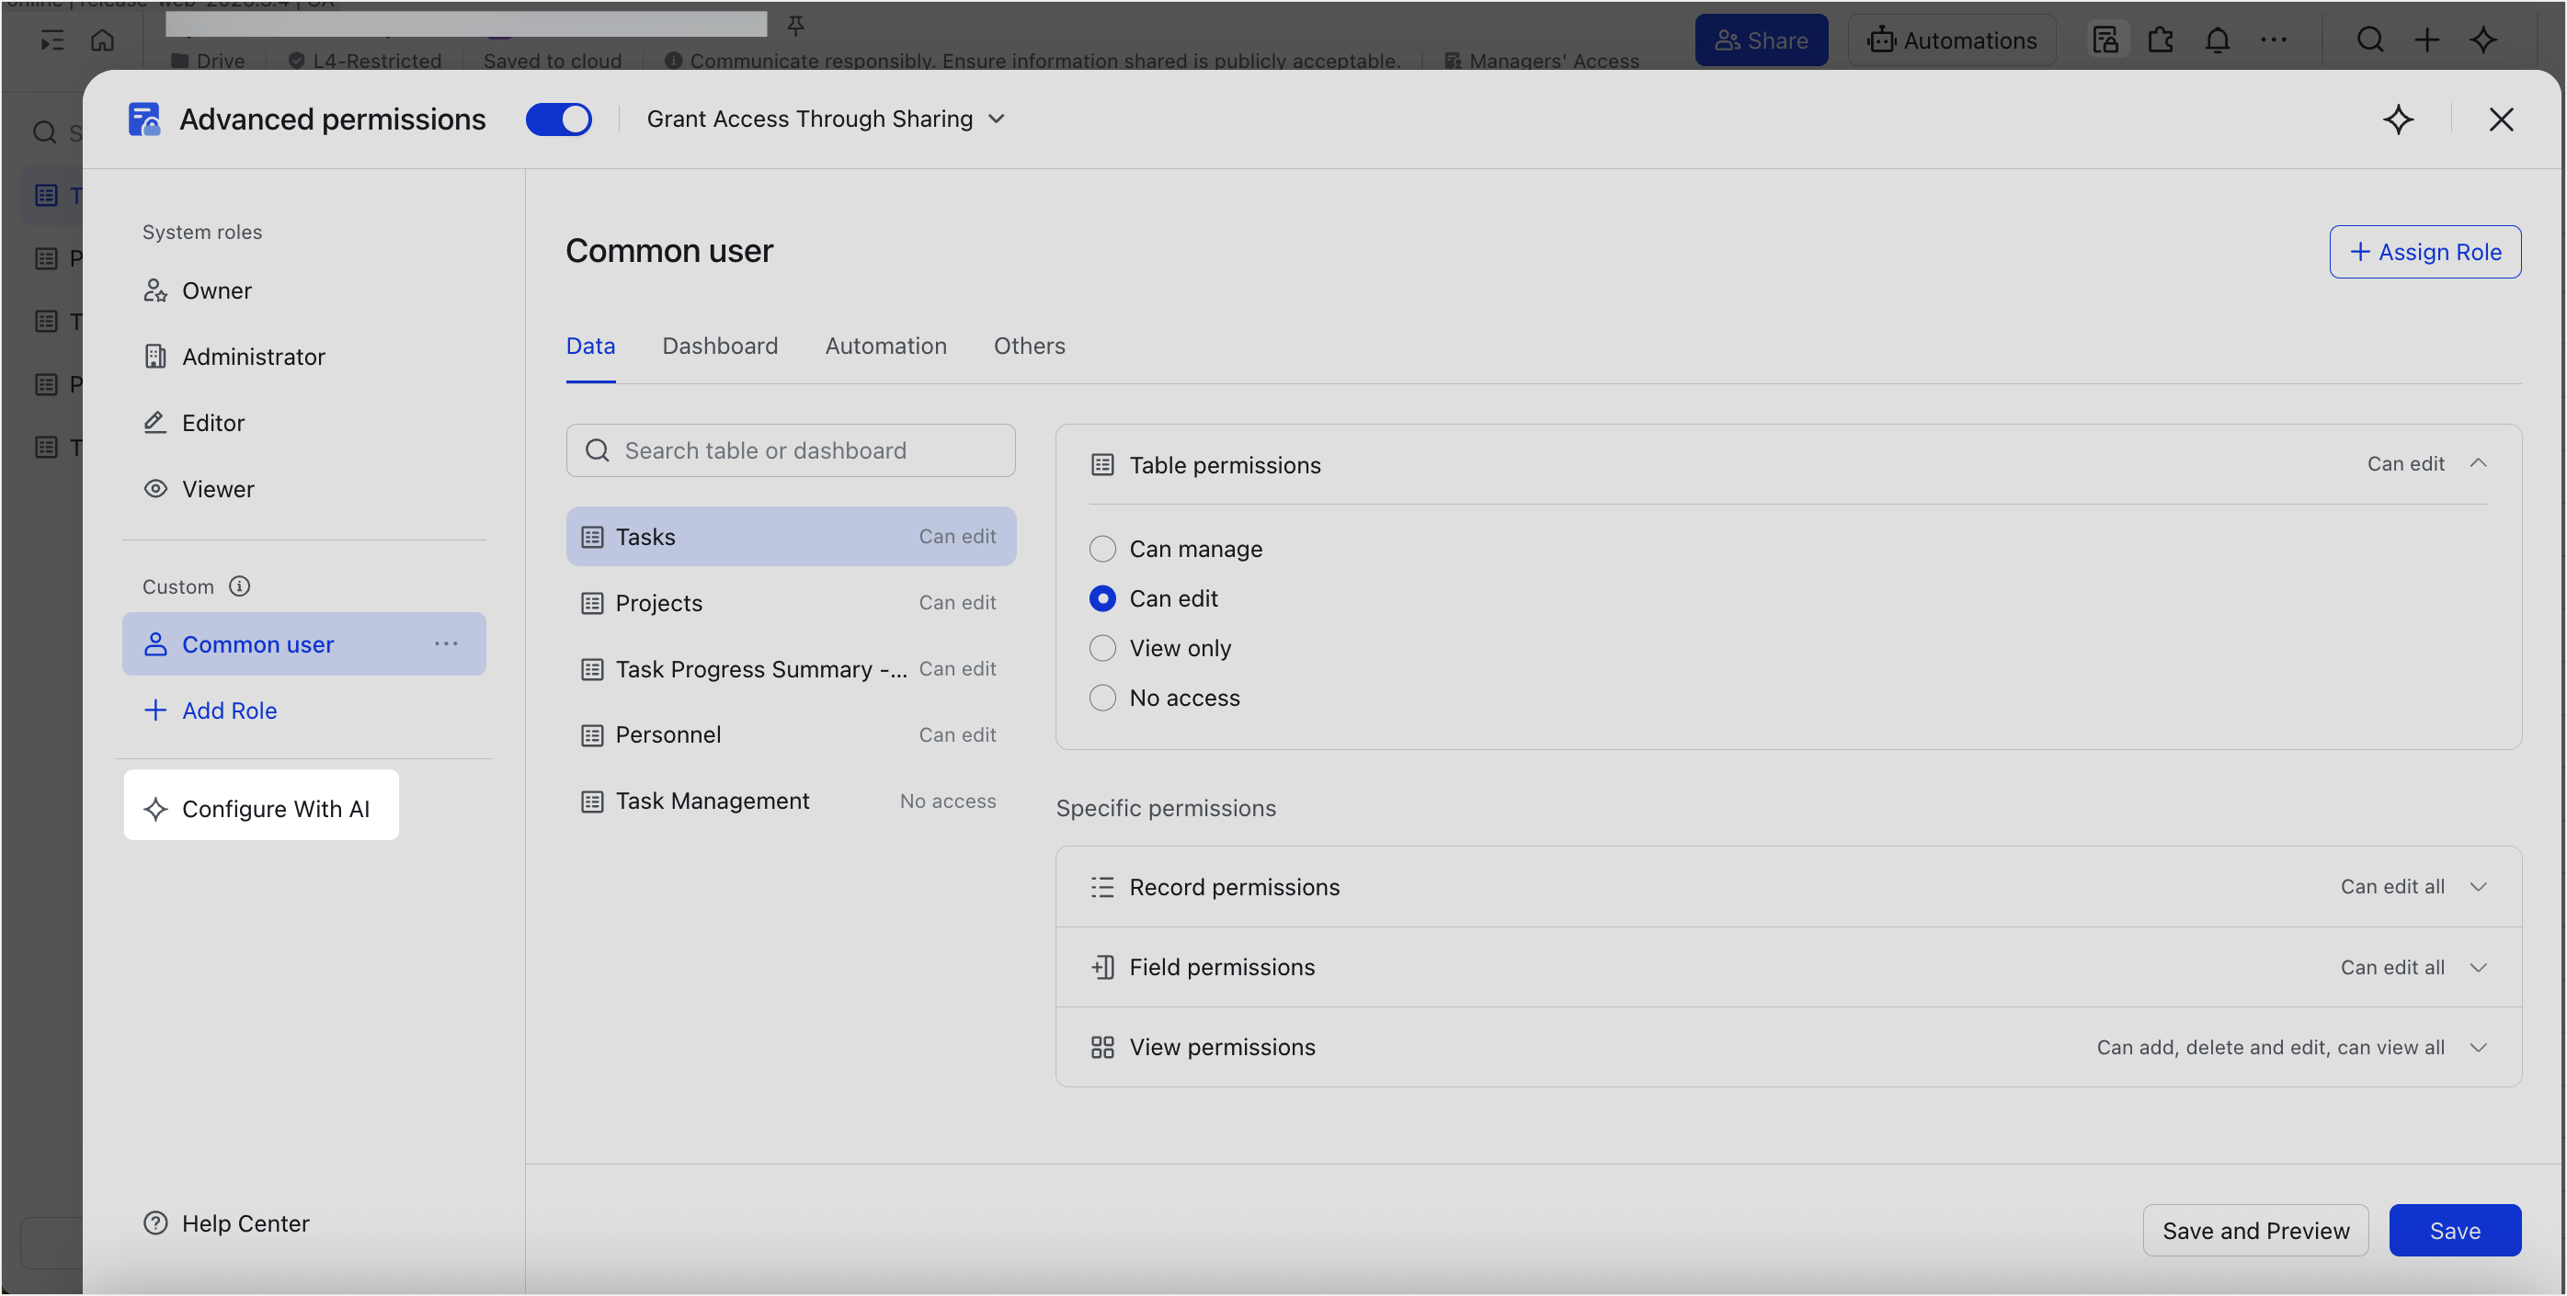Select the Can edit radio option

(x=1101, y=598)
